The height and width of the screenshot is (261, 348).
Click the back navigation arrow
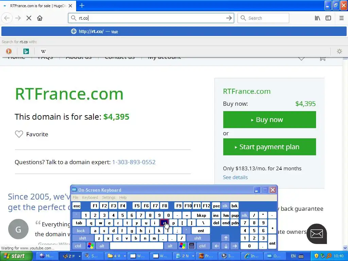pos(7,18)
